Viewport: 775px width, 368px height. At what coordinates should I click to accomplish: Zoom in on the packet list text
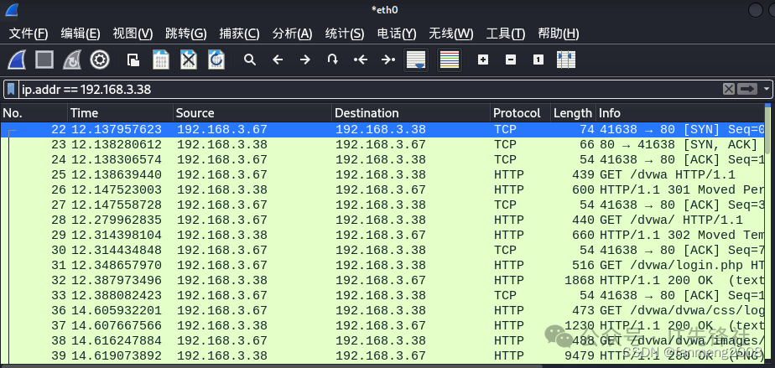pyautogui.click(x=482, y=60)
